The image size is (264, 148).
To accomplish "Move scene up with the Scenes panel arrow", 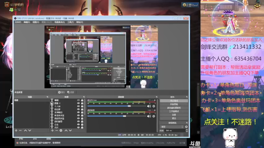I will tap(25, 130).
